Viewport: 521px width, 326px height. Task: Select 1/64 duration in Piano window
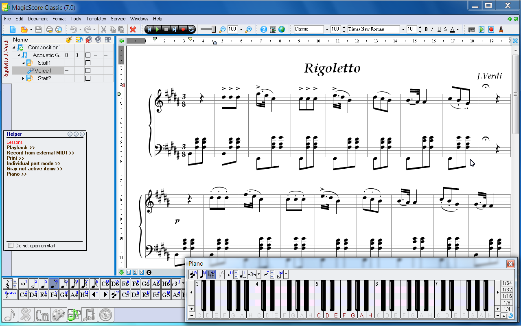tap(507, 283)
